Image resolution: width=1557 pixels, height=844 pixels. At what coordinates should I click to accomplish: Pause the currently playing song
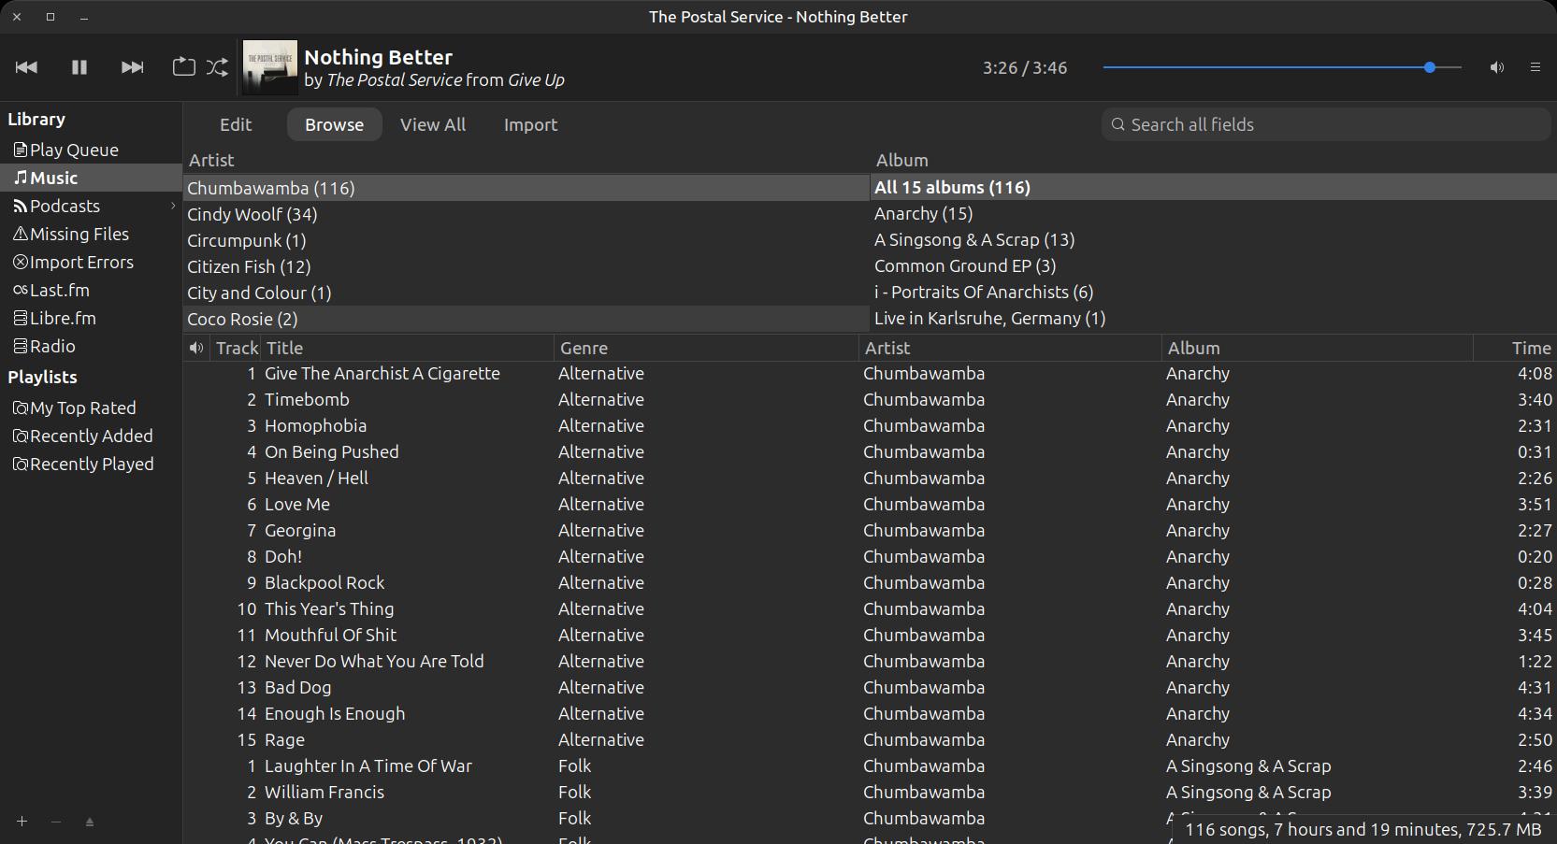pyautogui.click(x=79, y=67)
